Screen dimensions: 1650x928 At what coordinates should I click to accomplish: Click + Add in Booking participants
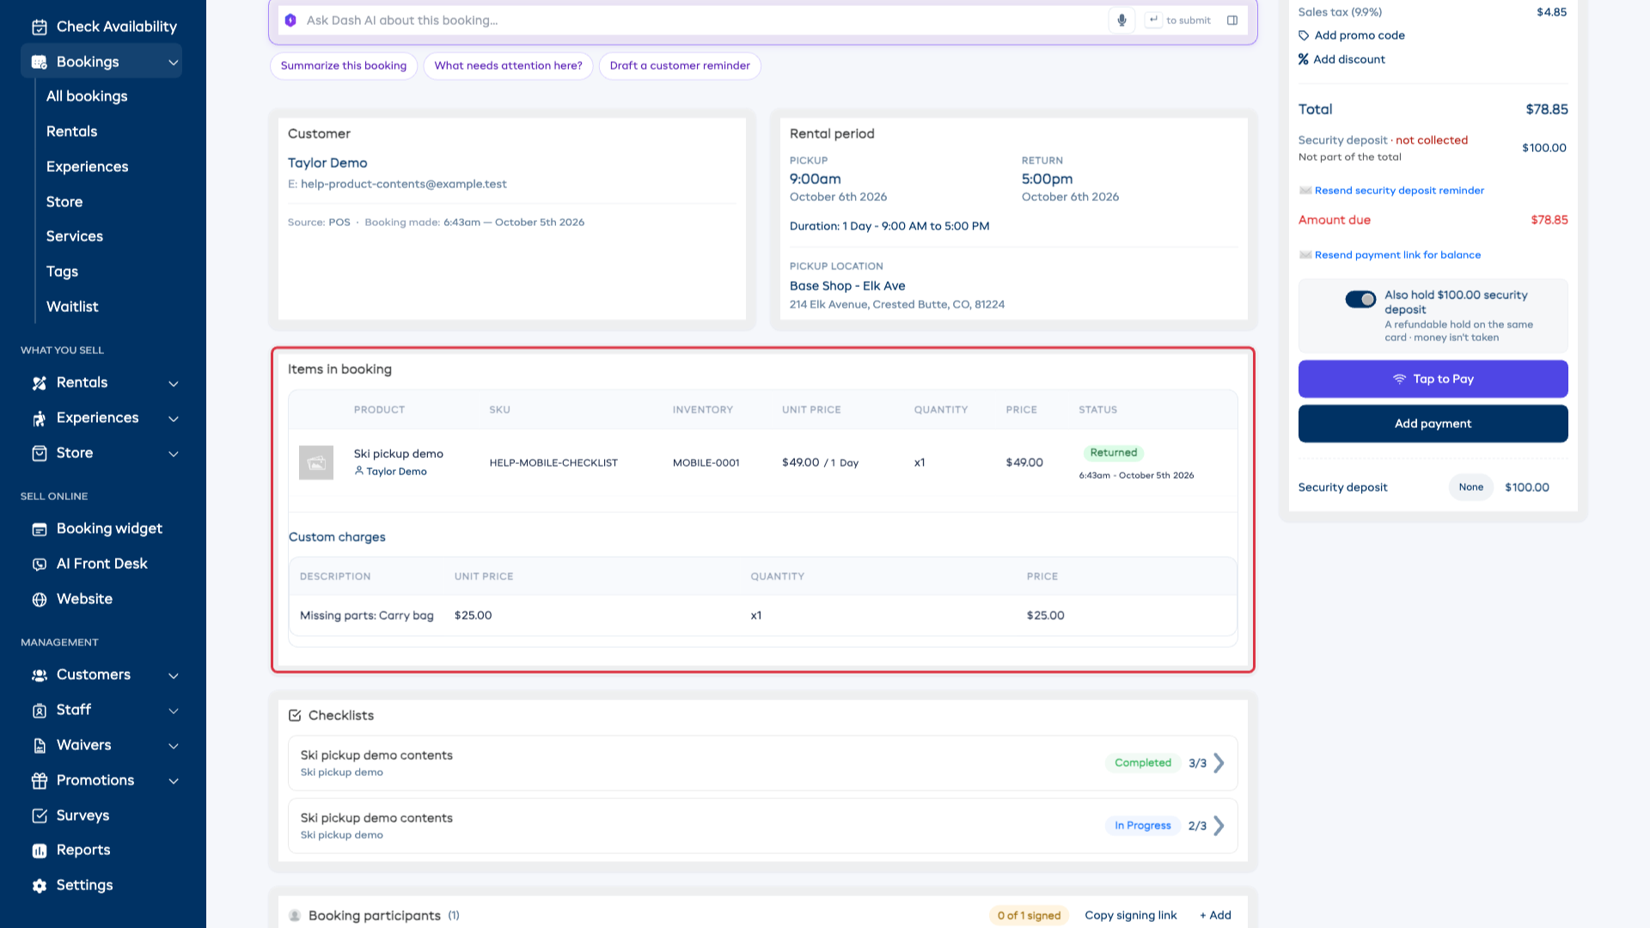(x=1215, y=915)
